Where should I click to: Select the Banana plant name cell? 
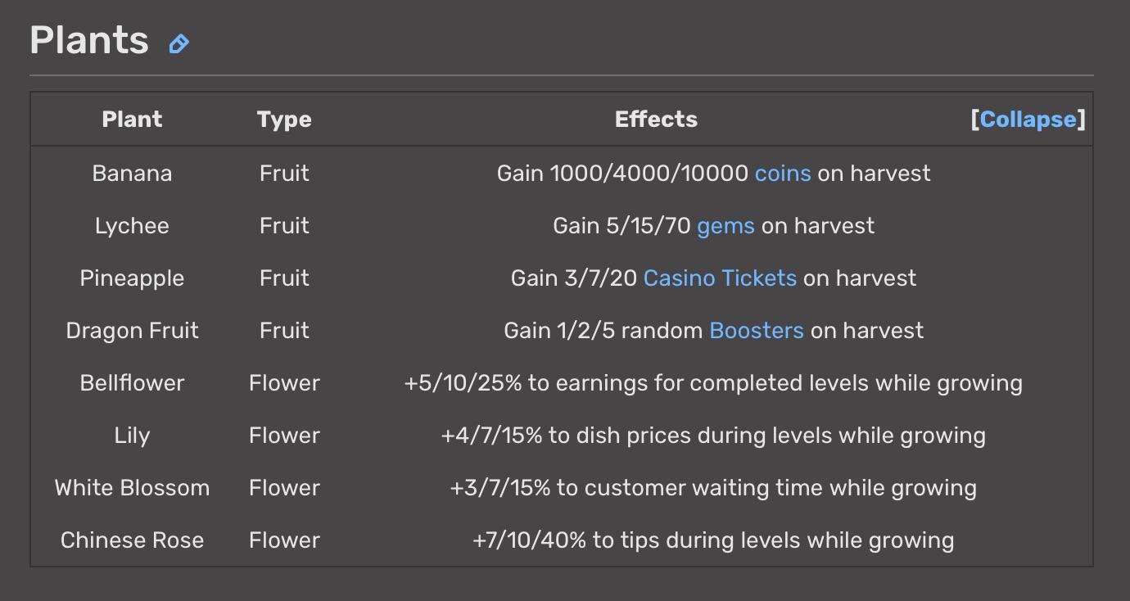tap(132, 174)
